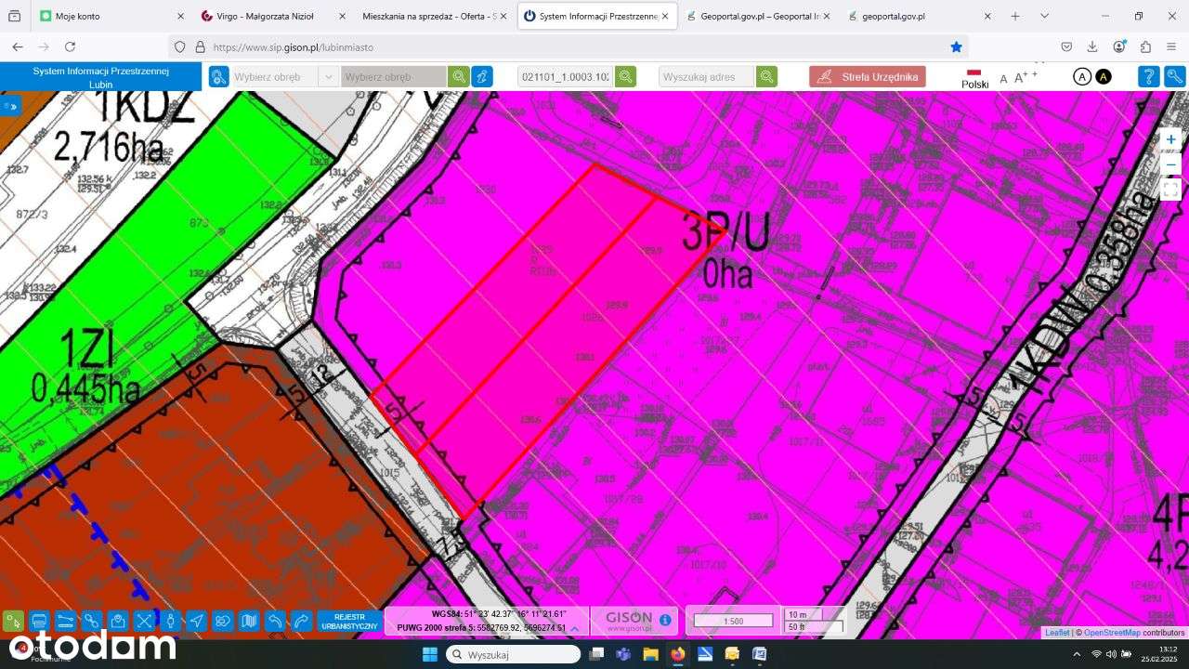Click the redo view arrow

[x=301, y=621]
